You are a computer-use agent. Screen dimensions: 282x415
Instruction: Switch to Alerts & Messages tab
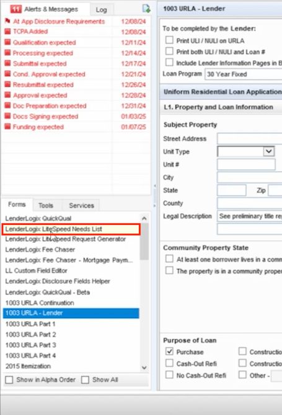tap(45, 9)
